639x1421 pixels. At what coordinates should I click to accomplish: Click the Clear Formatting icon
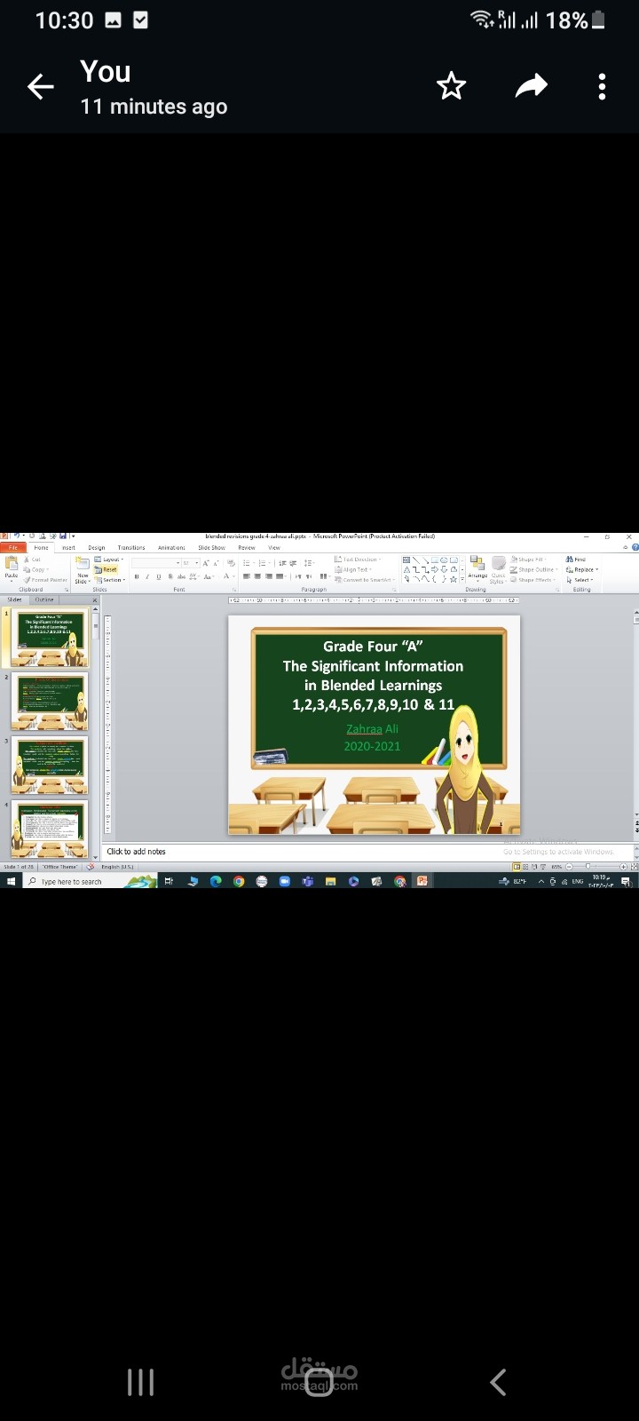pyautogui.click(x=231, y=563)
